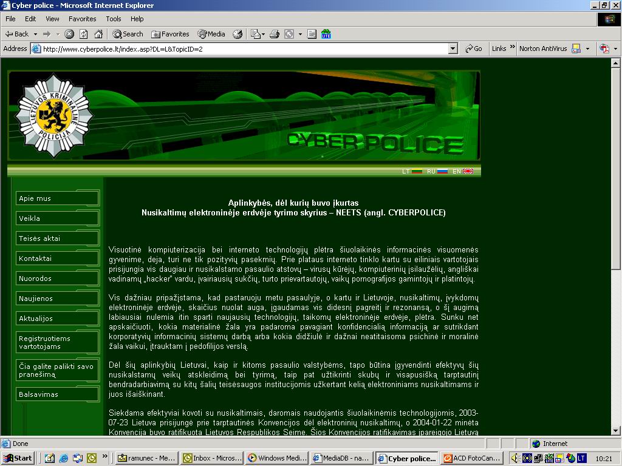Click the Norton AntiVirus toolbar icon

click(576, 49)
